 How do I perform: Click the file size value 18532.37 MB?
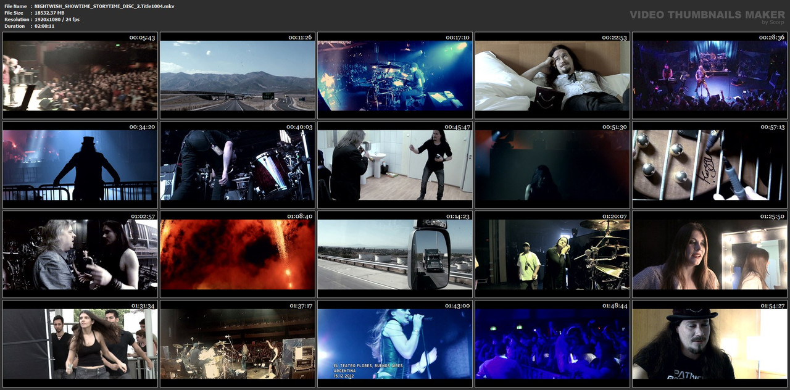[x=49, y=13]
